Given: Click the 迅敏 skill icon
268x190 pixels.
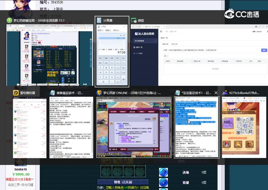Looking at the screenshot, I should [163, 172].
